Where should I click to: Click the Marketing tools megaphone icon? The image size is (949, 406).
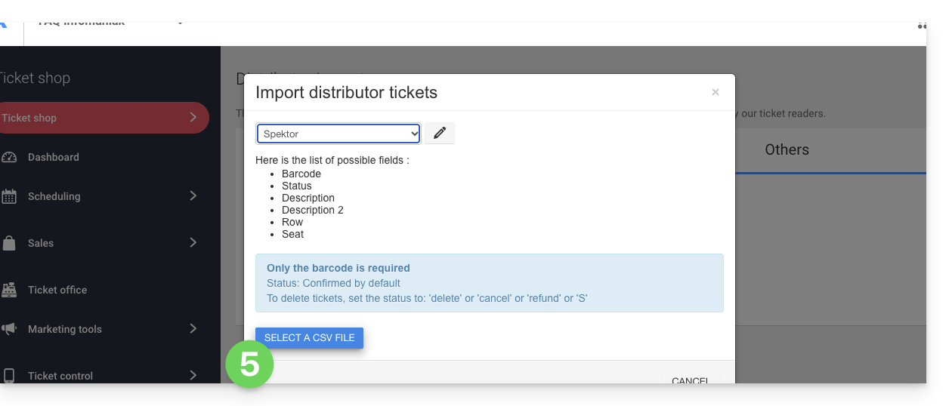9,329
